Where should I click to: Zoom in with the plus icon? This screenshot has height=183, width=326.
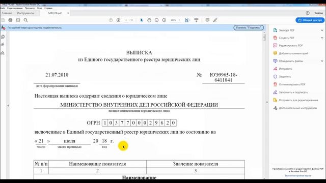[x=164, y=20]
